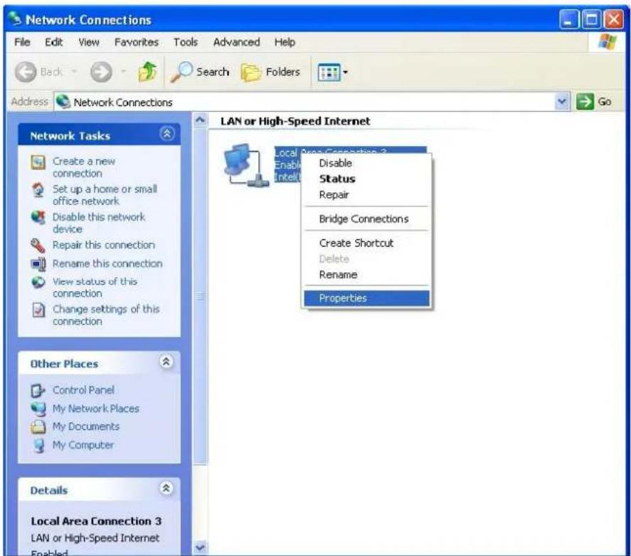Open the Address bar dropdown arrow
This screenshot has width=631, height=556.
coord(562,102)
